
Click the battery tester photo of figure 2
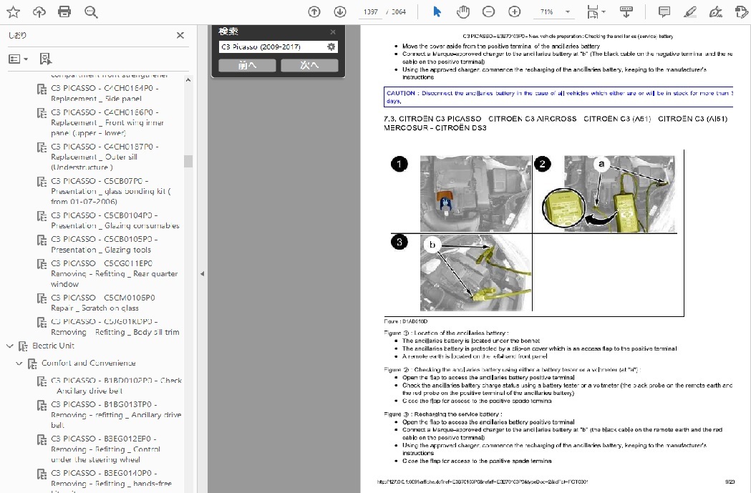pyautogui.click(x=619, y=194)
